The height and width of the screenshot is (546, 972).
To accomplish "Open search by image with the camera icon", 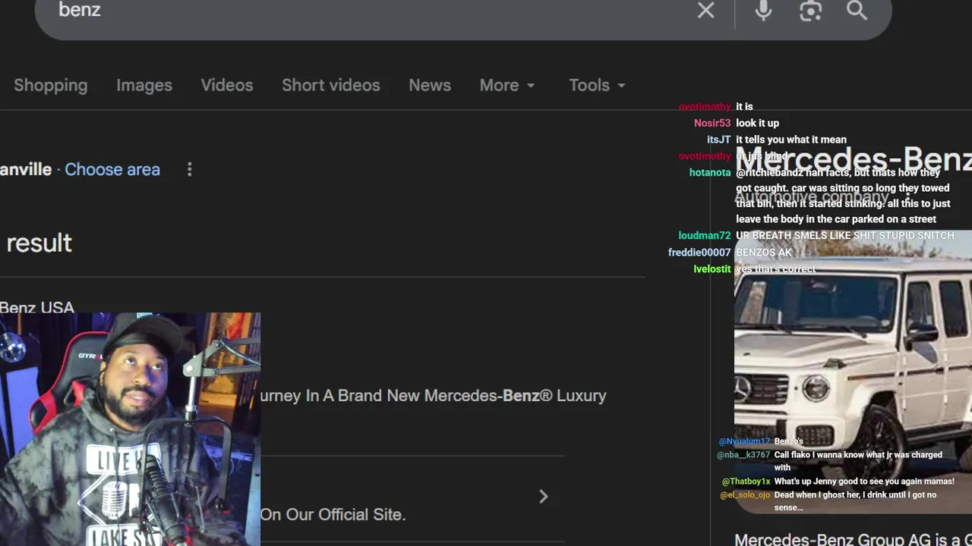I will tap(810, 11).
